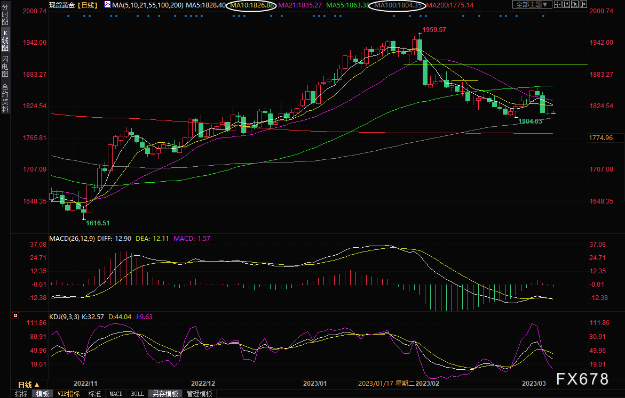625x398 pixels.
Task: Click the 1616.51 low price label
Action: [98, 223]
